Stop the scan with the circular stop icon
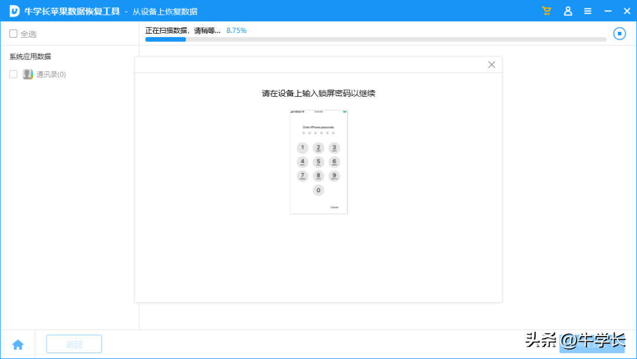 click(x=619, y=34)
